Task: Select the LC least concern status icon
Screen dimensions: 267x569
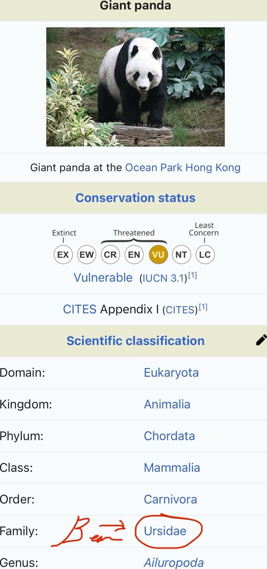Action: pyautogui.click(x=204, y=254)
